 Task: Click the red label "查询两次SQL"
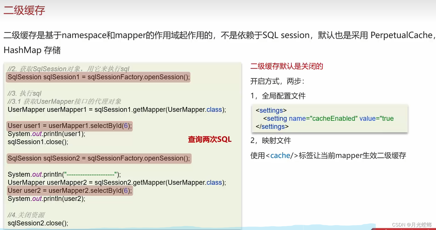click(x=210, y=139)
